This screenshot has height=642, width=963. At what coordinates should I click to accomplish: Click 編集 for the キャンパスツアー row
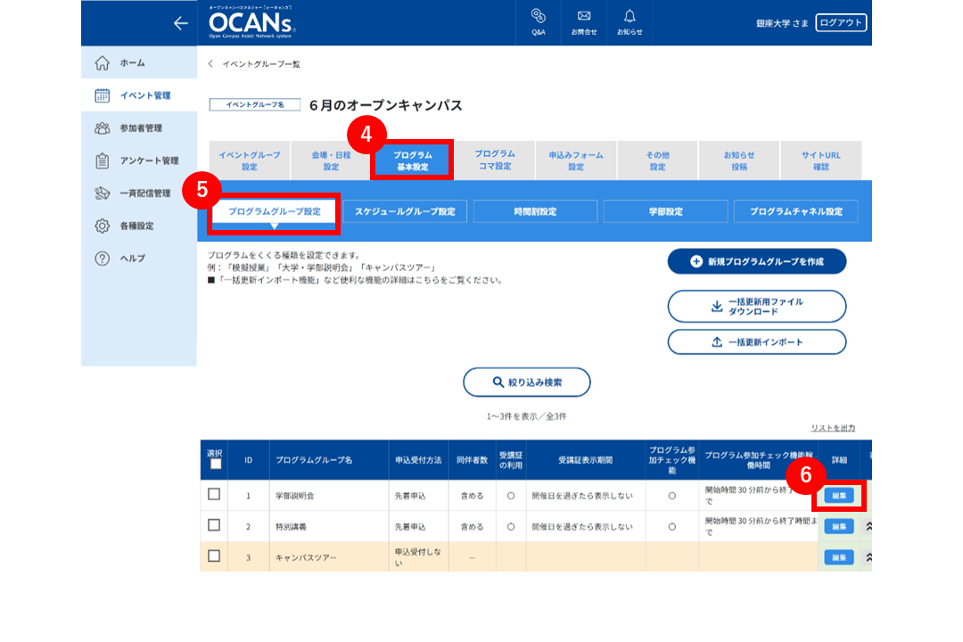(x=839, y=557)
